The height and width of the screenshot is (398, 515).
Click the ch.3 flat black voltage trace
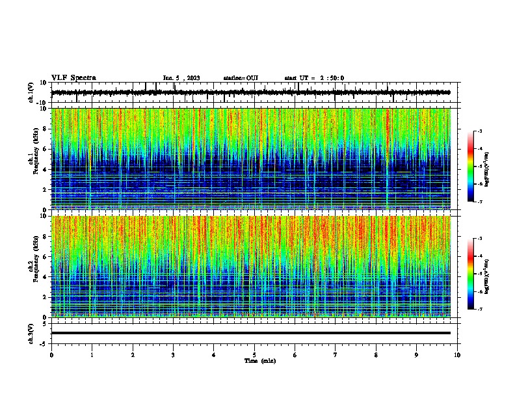pyautogui.click(x=250, y=333)
